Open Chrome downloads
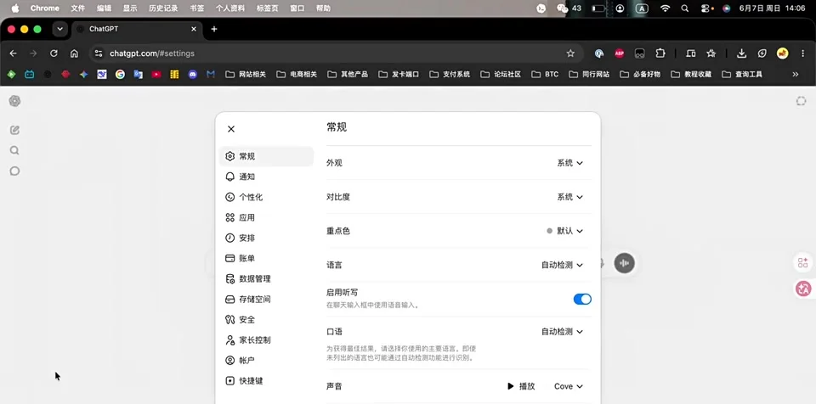The image size is (816, 404). (x=741, y=53)
